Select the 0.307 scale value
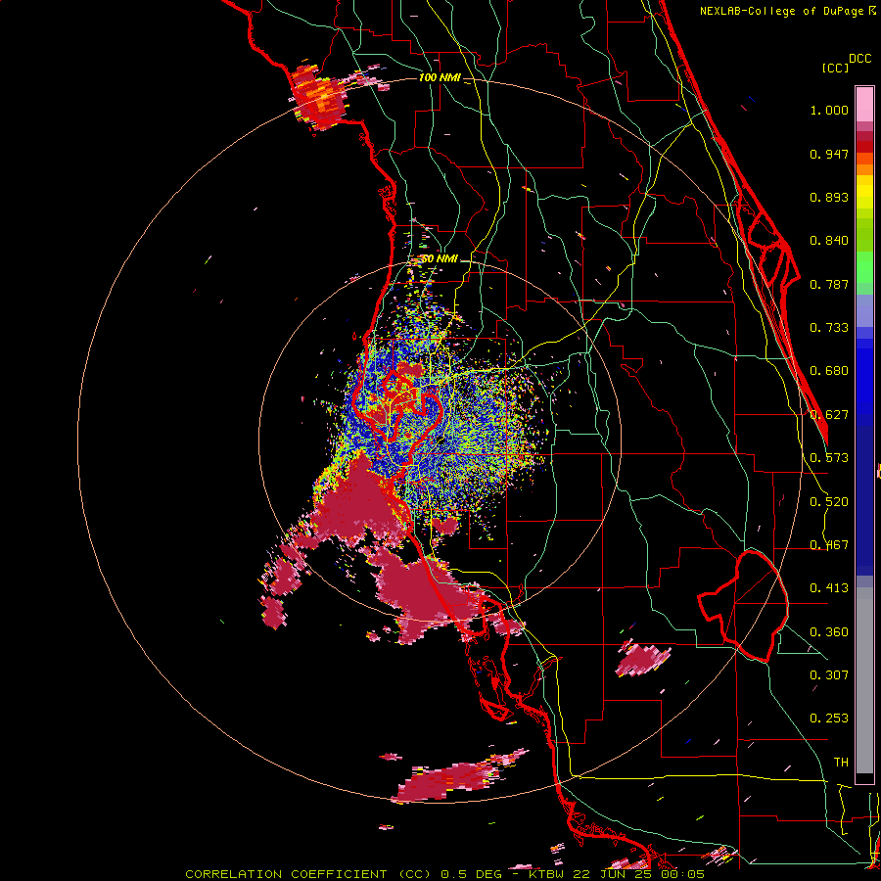The width and height of the screenshot is (881, 881). point(829,675)
